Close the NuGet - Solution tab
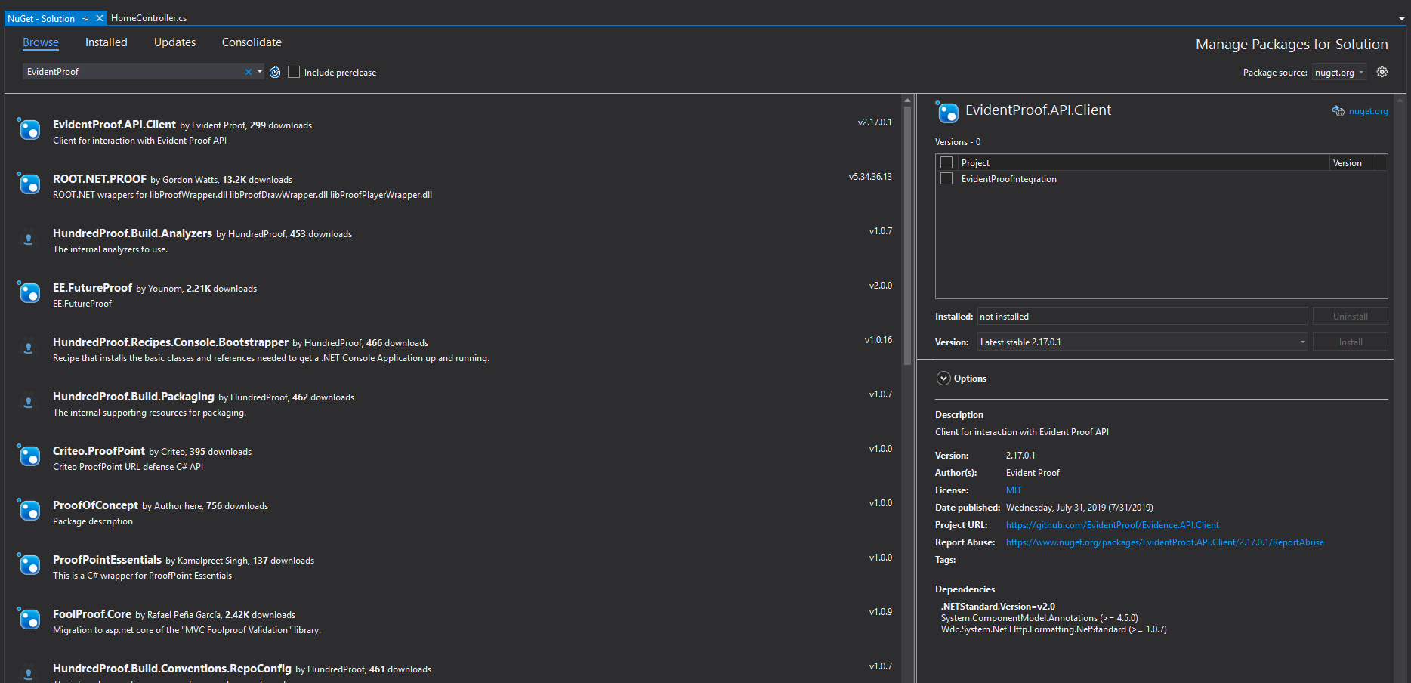 tap(100, 18)
